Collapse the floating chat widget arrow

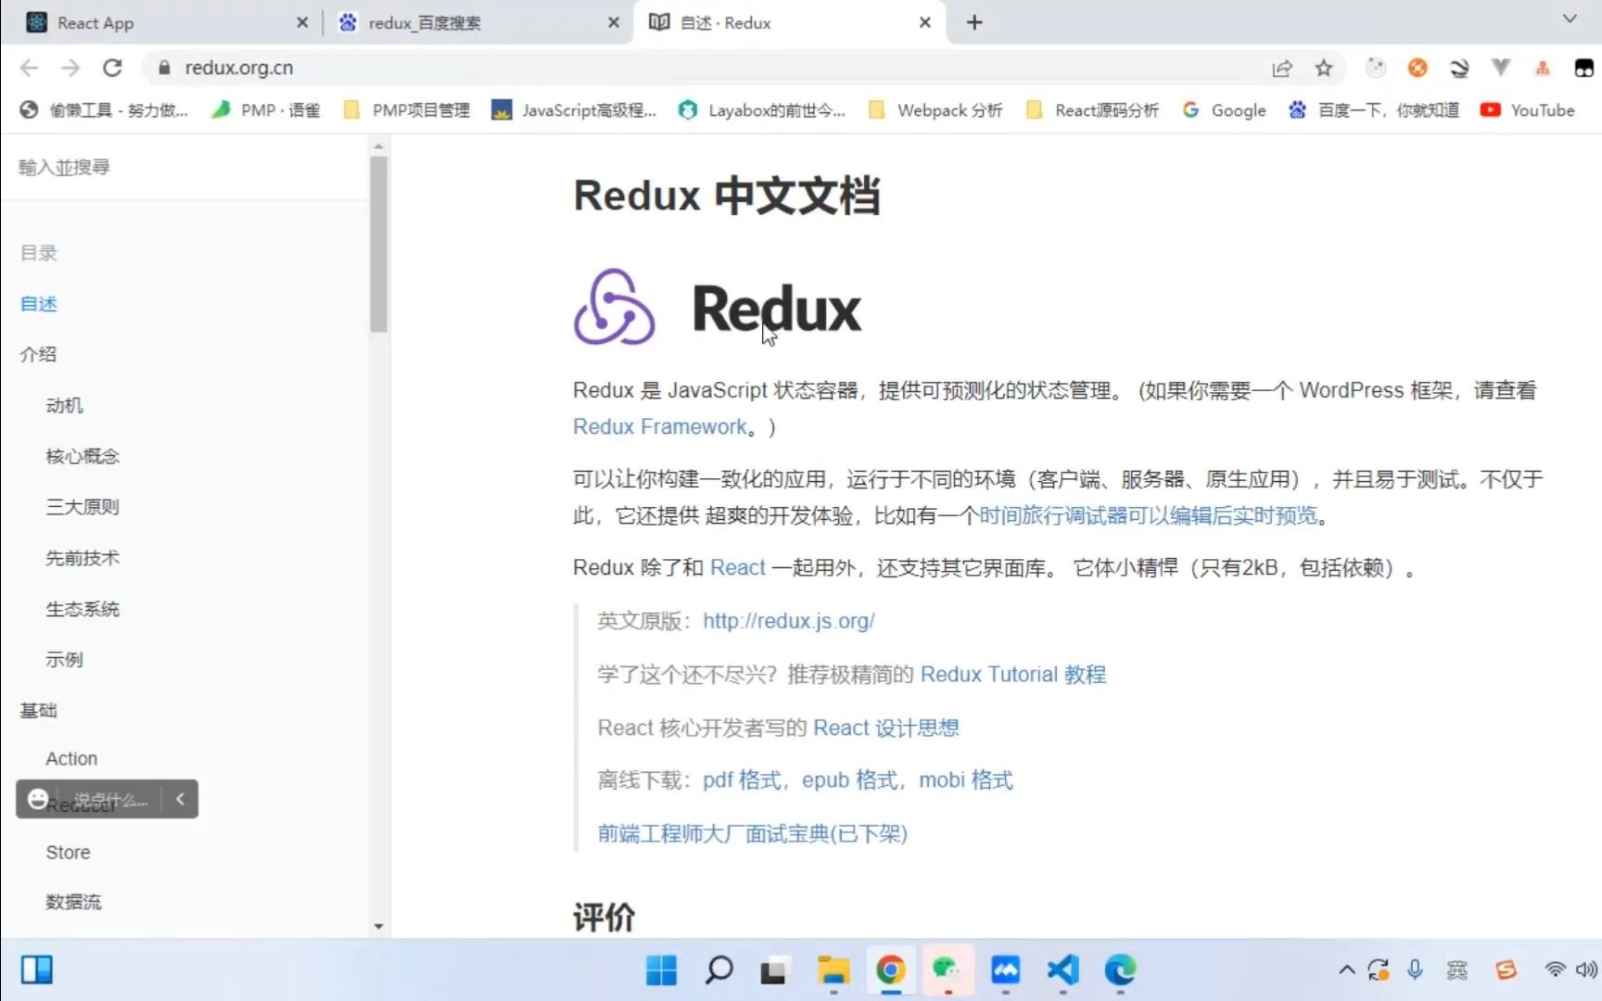pos(180,799)
